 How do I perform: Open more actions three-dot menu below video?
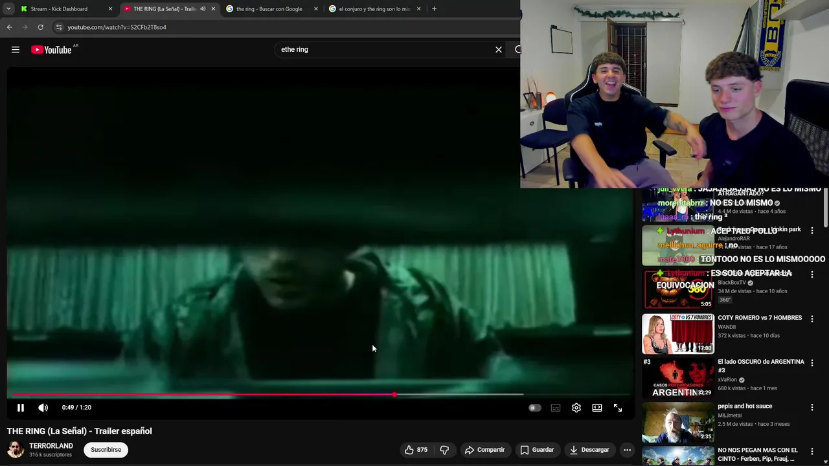pos(627,450)
